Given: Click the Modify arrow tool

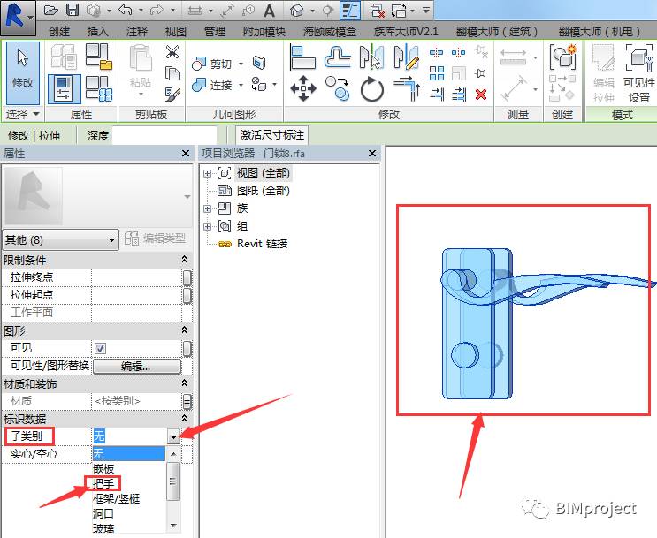Looking at the screenshot, I should click(x=23, y=72).
